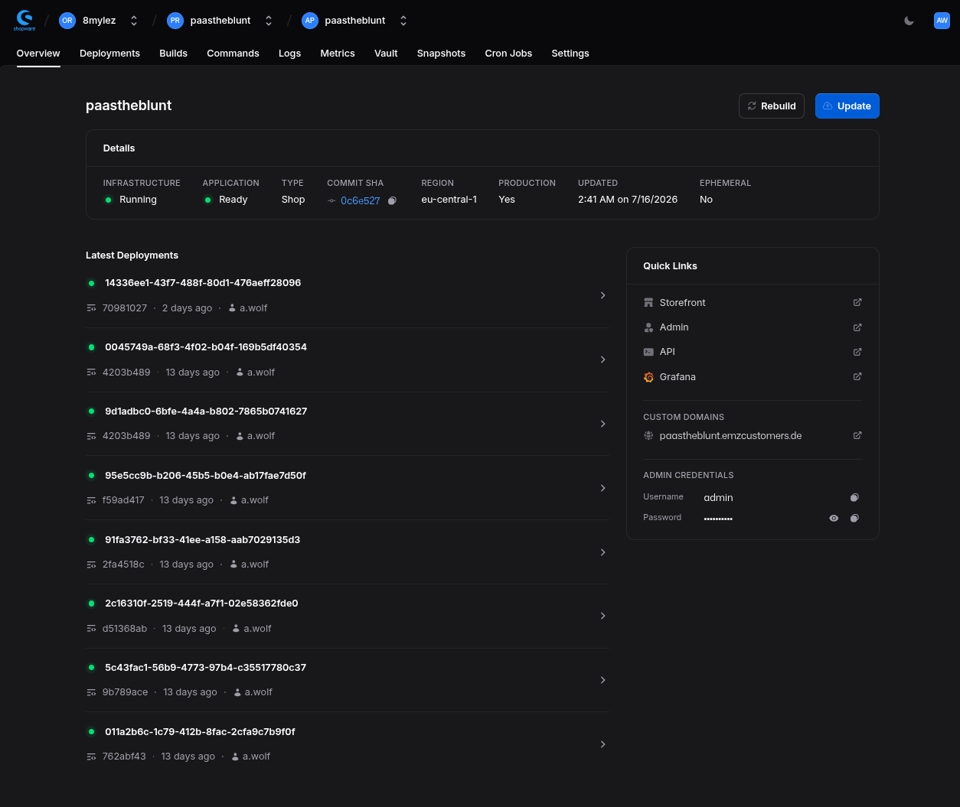Click the blue Update button
960x807 pixels.
click(847, 106)
